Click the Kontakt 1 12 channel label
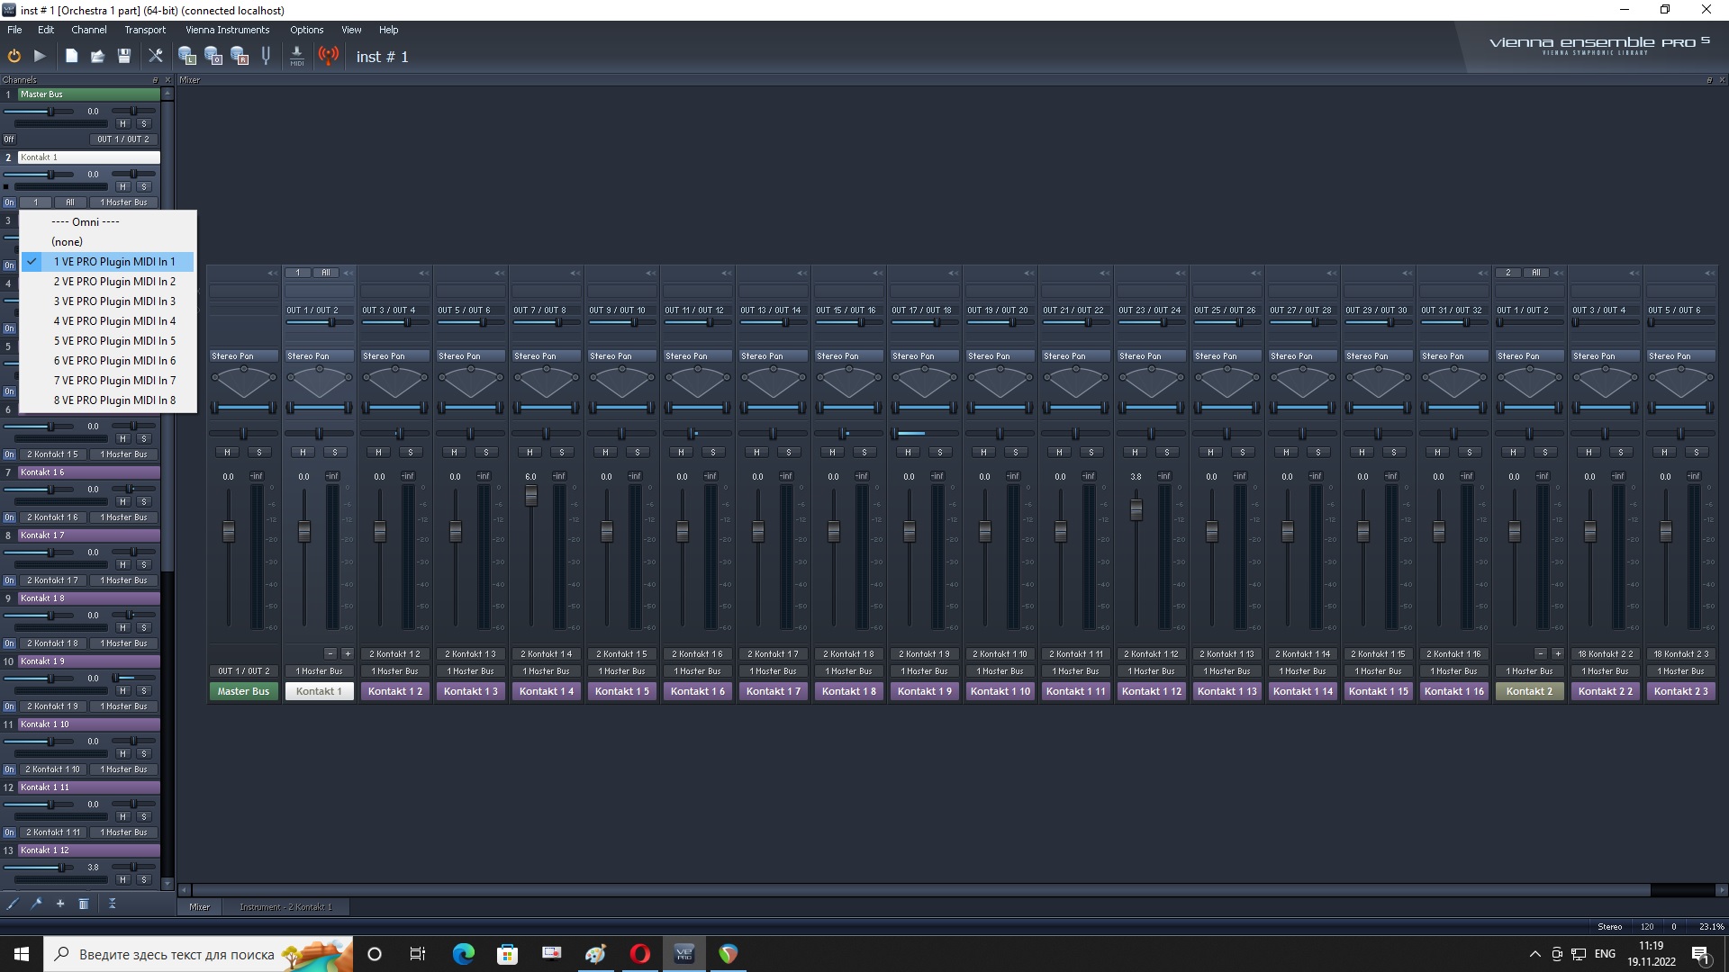Screen dimensions: 1729x972 [88, 850]
